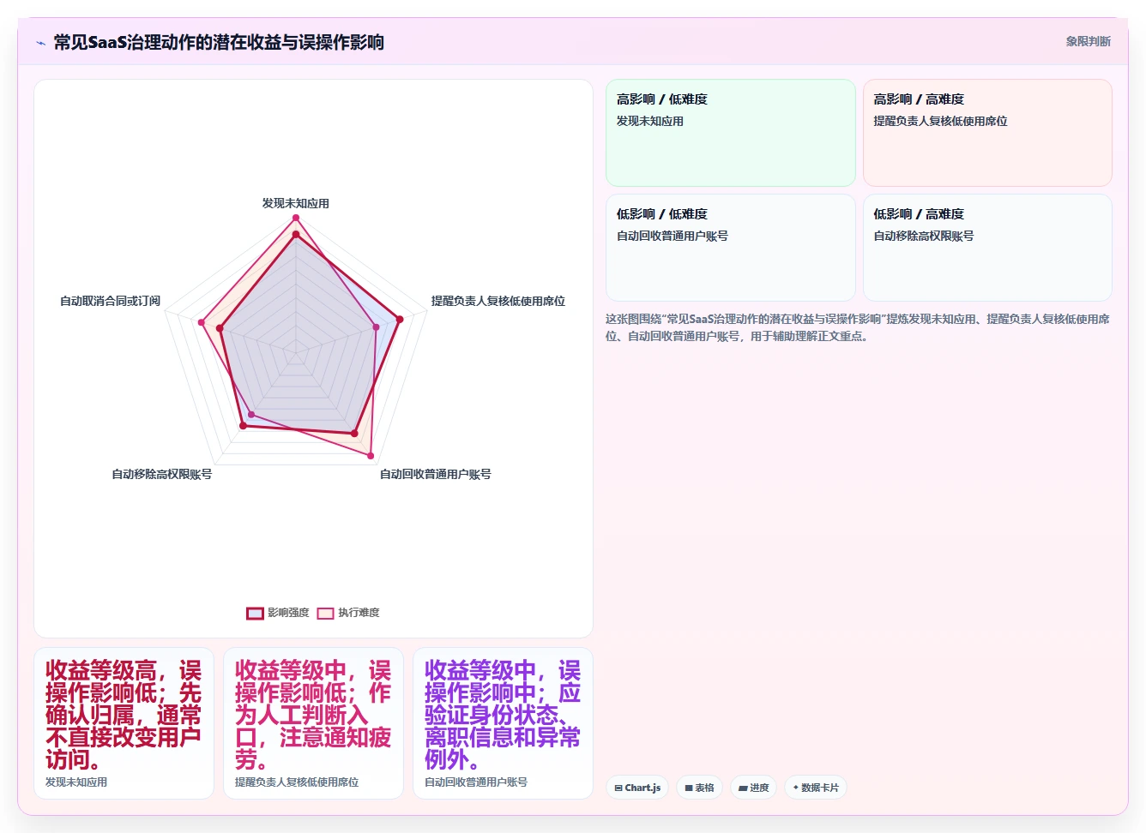Click the 低影响 / 高难度 quadrant heading

click(919, 214)
